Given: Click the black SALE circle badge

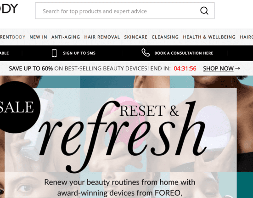Looking at the screenshot, I should click(x=18, y=107).
